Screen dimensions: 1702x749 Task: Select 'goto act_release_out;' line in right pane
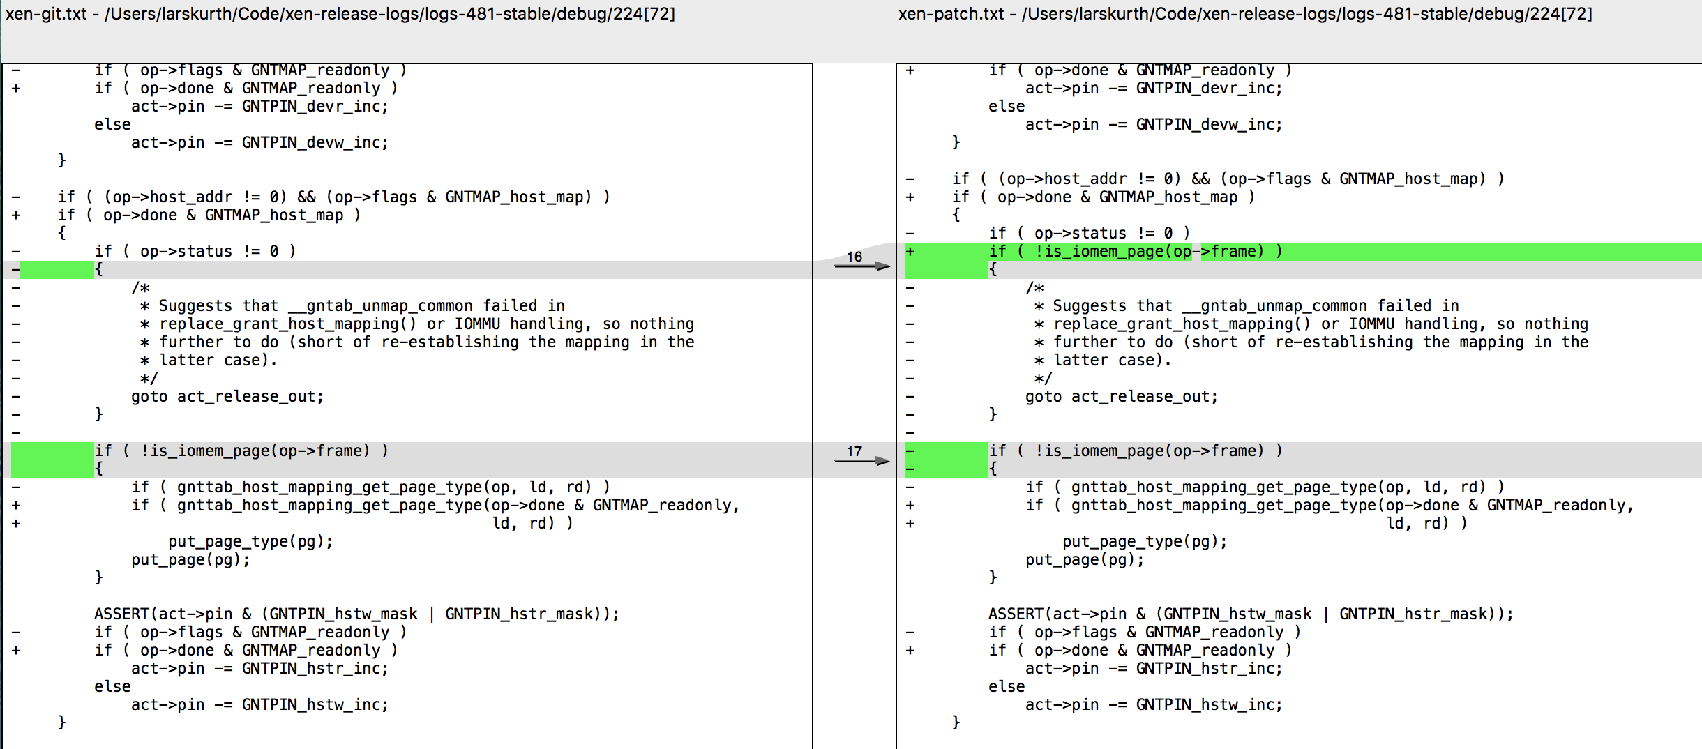[x=1121, y=397]
